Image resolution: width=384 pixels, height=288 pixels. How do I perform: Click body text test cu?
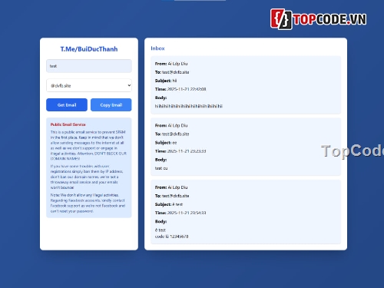point(161,168)
